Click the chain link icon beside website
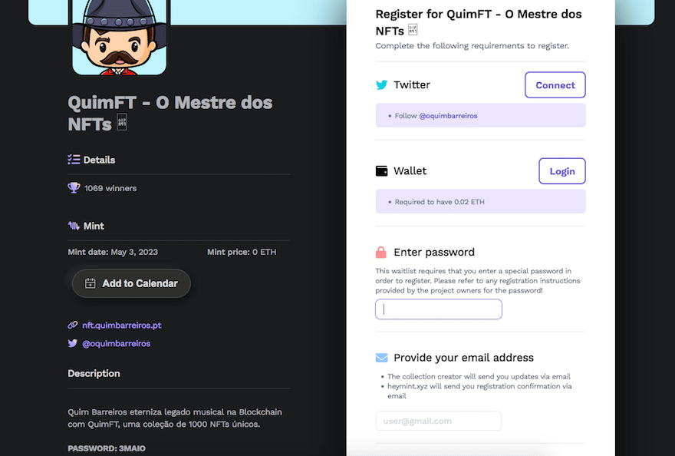Screen dimensions: 675x456 [73, 325]
